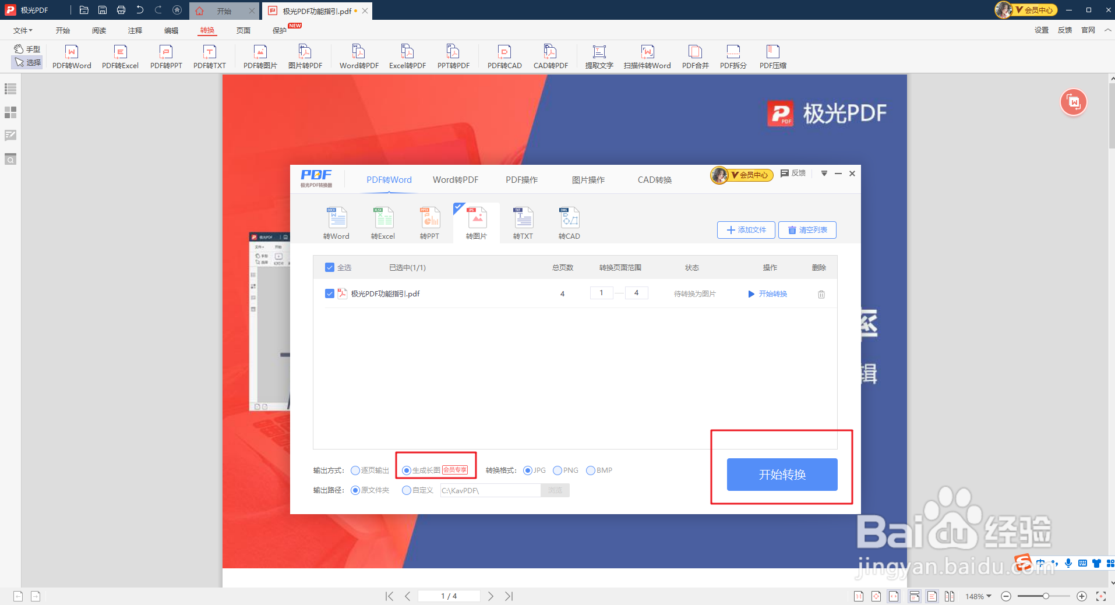This screenshot has height=605, width=1115.
Task: Toggle the 全选 checkbox
Action: 330,267
